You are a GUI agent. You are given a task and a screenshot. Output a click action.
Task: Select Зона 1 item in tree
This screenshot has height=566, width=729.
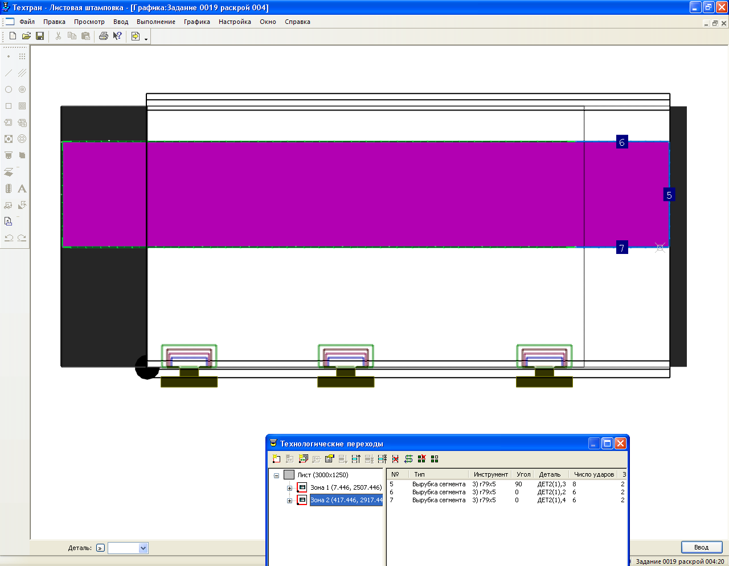pyautogui.click(x=345, y=487)
